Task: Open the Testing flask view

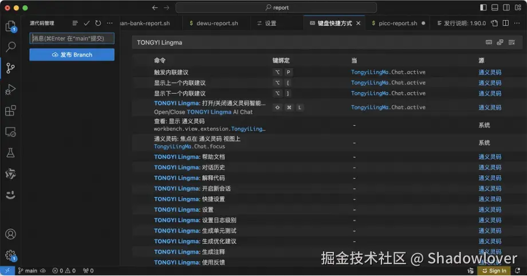Action: click(x=10, y=153)
